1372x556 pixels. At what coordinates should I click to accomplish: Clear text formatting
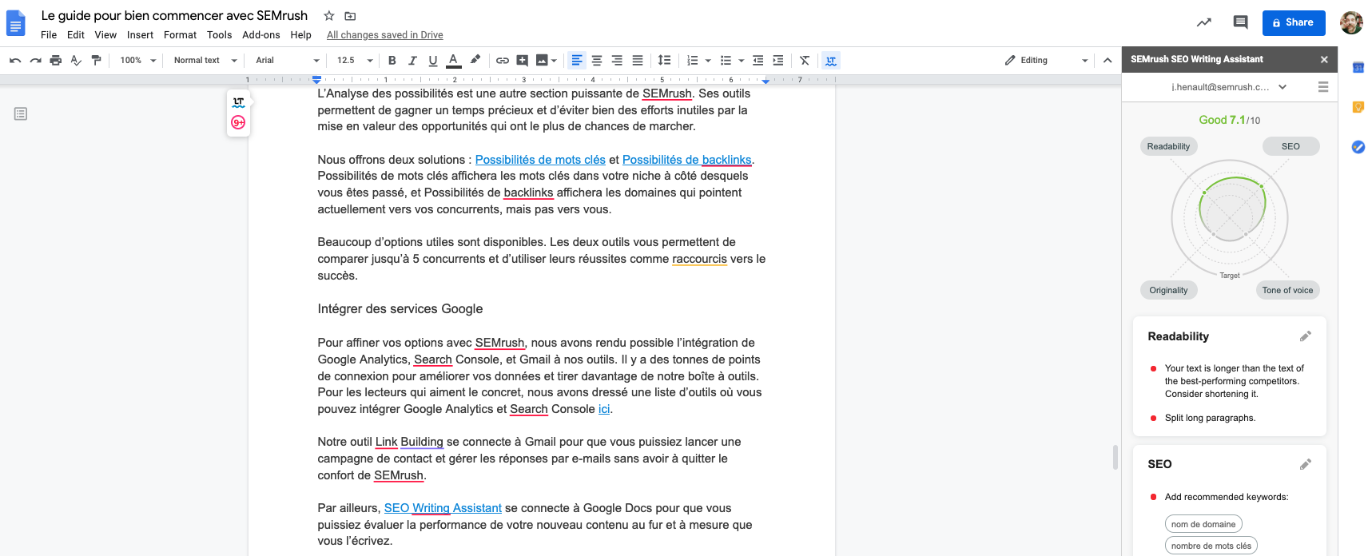[x=805, y=61]
